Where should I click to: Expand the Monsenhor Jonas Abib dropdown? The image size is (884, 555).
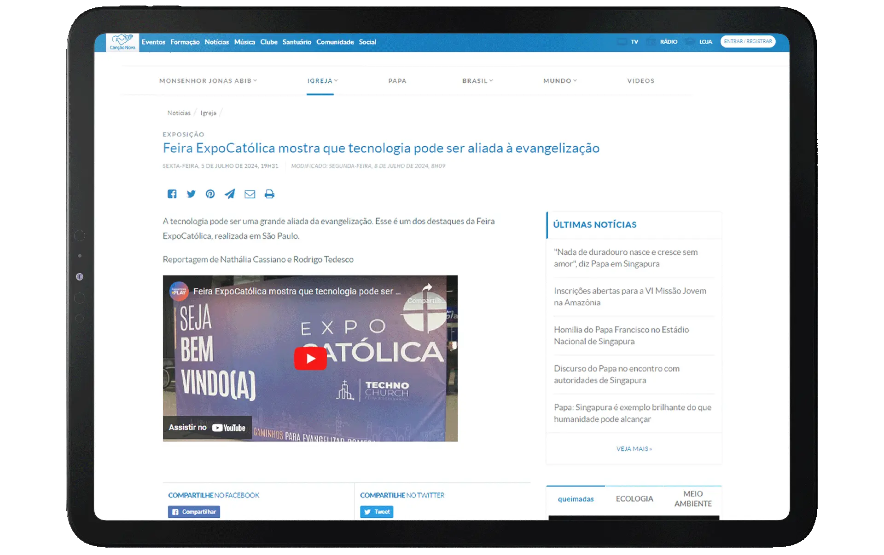(x=208, y=81)
